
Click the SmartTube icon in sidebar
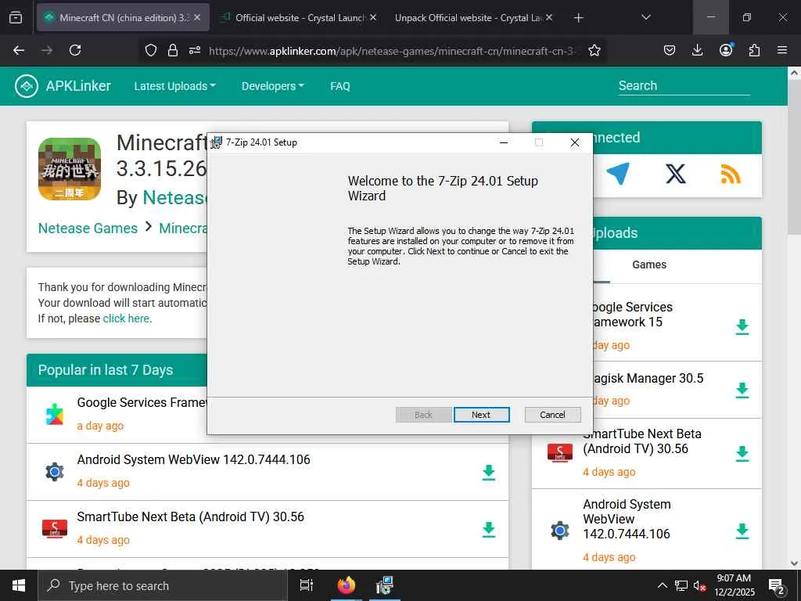[x=560, y=453]
